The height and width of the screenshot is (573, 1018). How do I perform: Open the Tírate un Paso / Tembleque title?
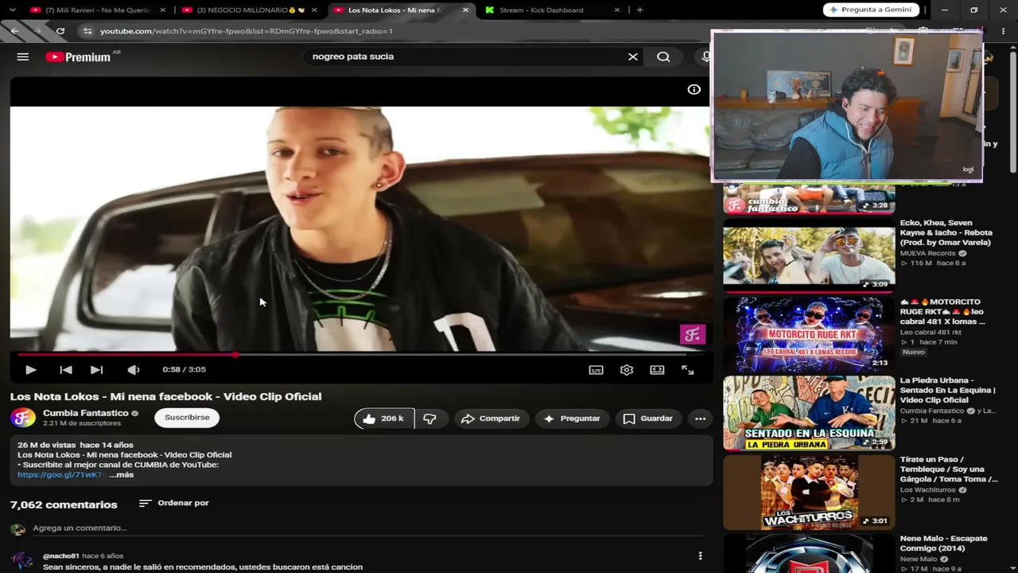click(949, 470)
